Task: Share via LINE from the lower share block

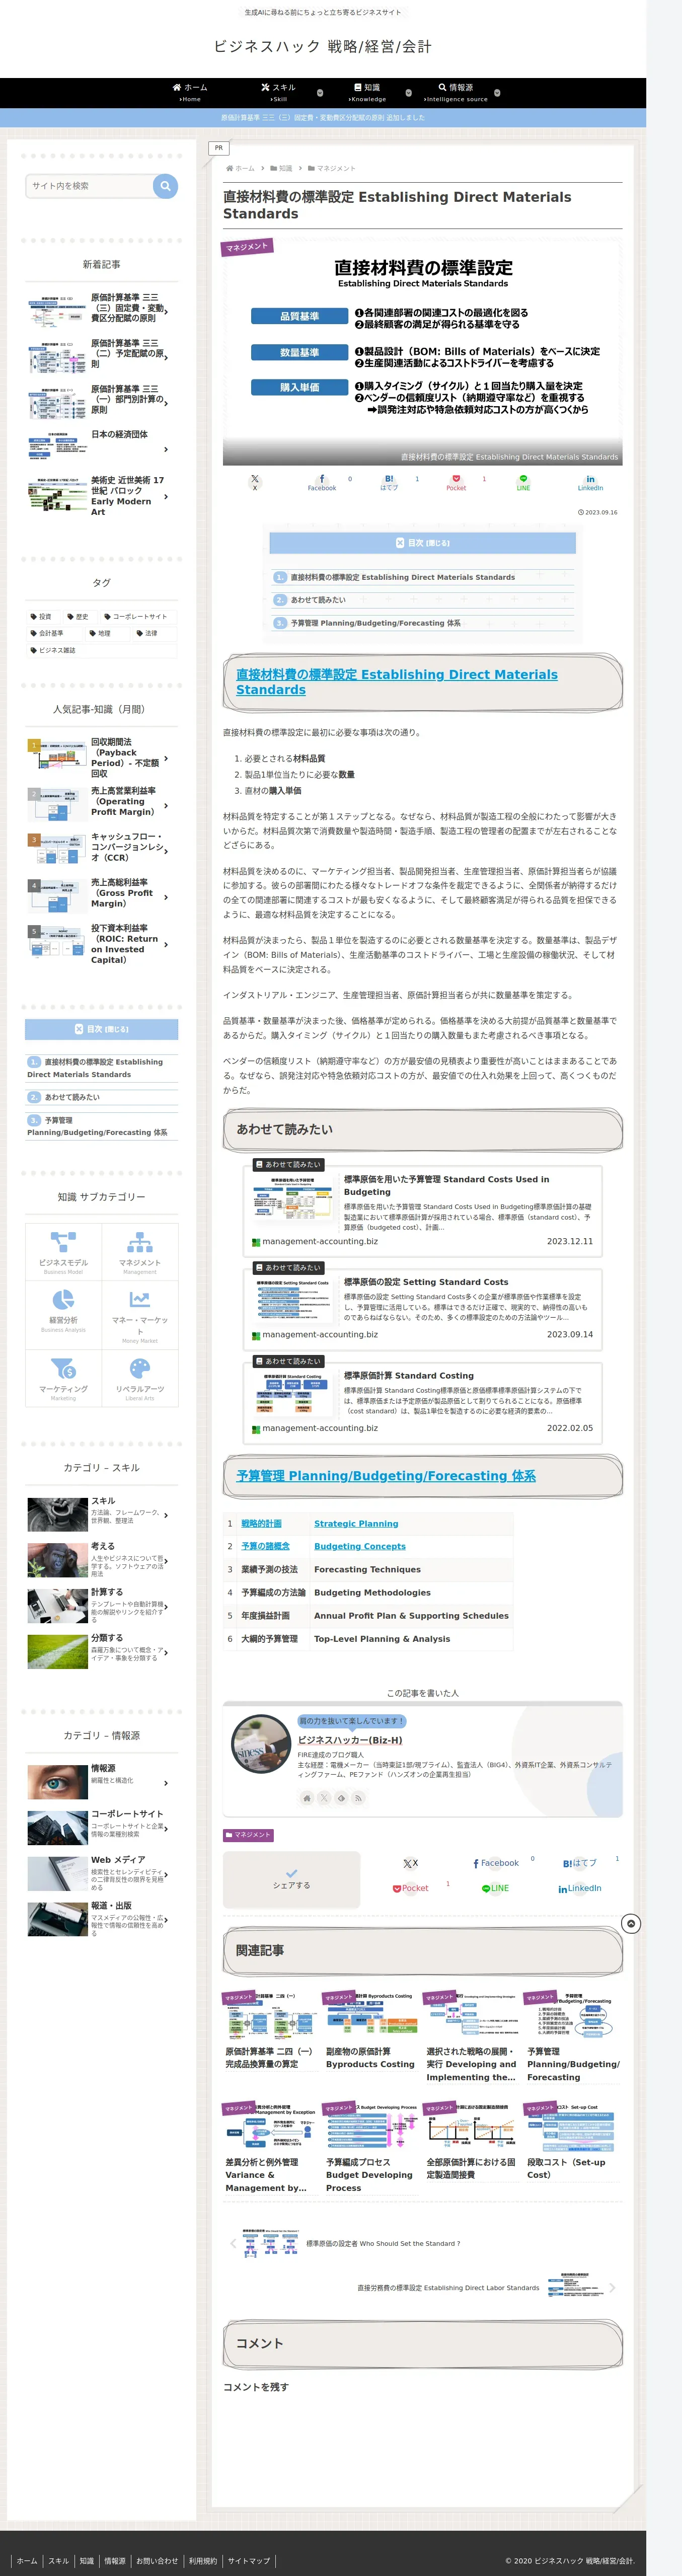Action: click(x=495, y=1888)
